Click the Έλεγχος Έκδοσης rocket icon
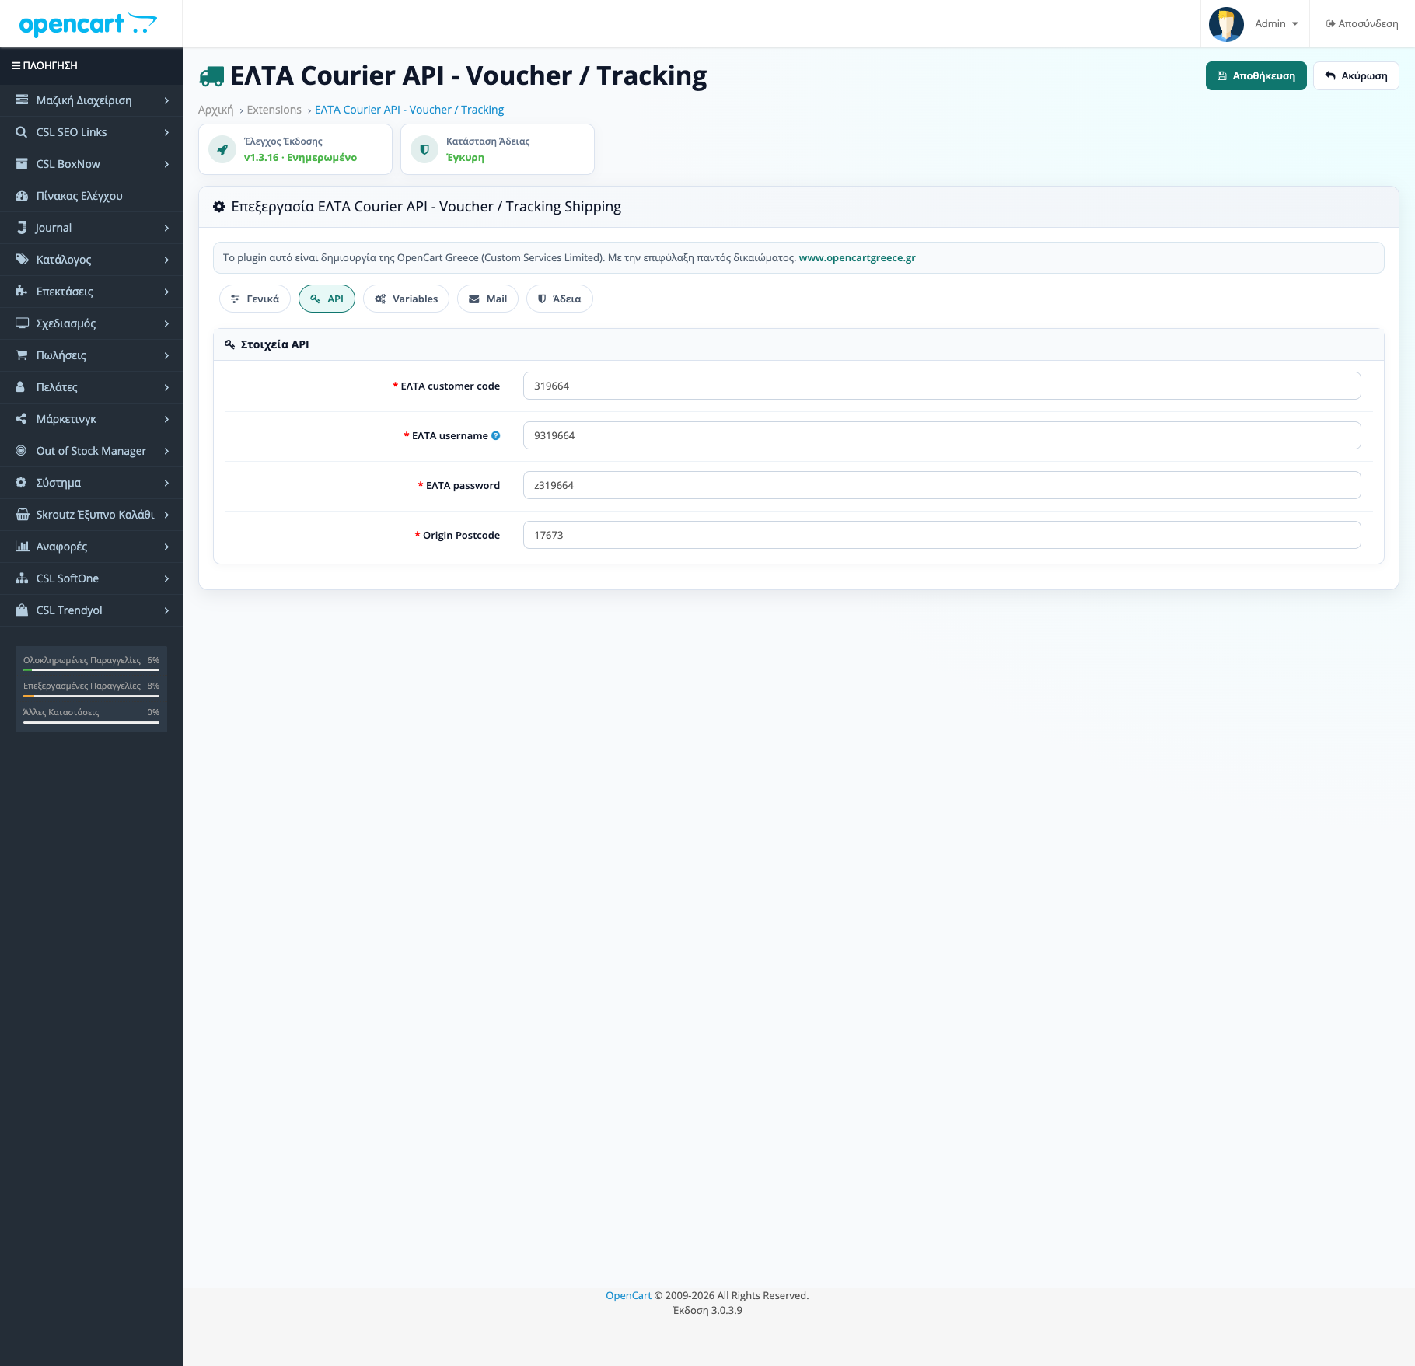The height and width of the screenshot is (1366, 1415). point(222,149)
